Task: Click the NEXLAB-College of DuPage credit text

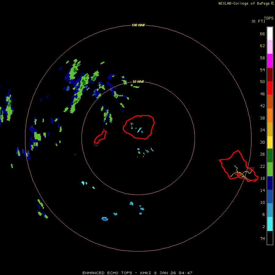Action: coord(244,3)
